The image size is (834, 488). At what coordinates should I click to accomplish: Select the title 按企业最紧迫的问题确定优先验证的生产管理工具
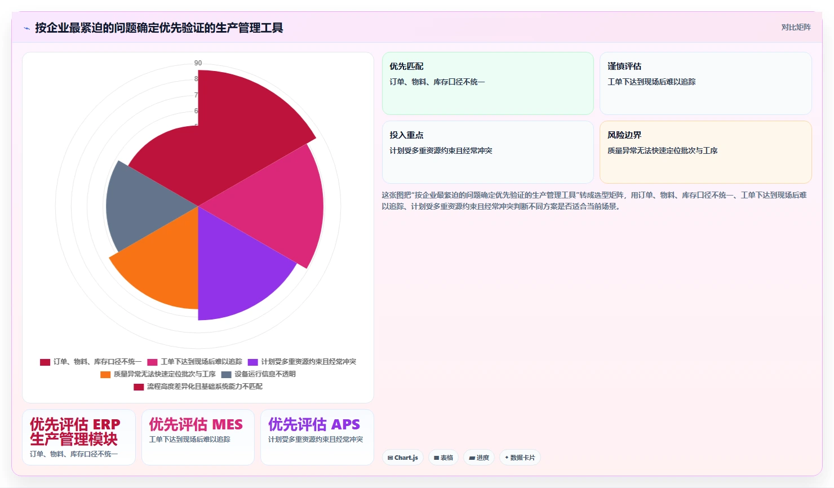(159, 28)
